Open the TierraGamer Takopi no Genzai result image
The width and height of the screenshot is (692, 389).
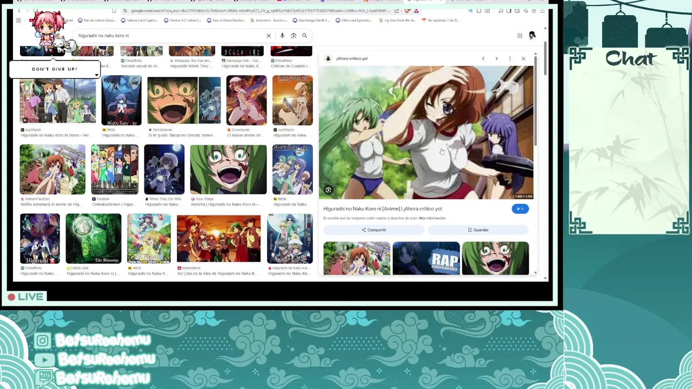coord(184,100)
